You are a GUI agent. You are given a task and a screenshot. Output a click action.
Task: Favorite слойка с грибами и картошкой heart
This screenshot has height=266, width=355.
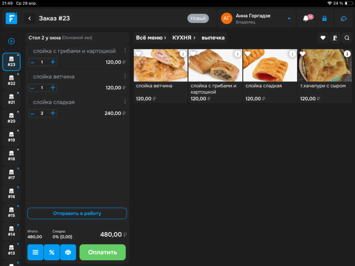[x=193, y=54]
